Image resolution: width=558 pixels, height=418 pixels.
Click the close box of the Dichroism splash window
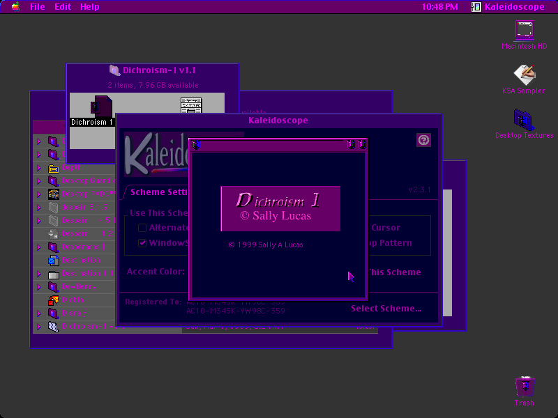(x=196, y=145)
